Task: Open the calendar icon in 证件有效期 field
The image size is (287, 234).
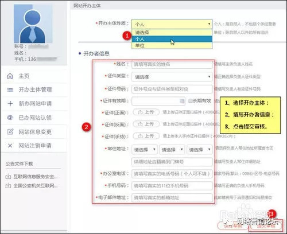Action: tap(182, 101)
